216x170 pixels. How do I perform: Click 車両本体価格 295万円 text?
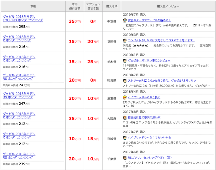click(17, 27)
